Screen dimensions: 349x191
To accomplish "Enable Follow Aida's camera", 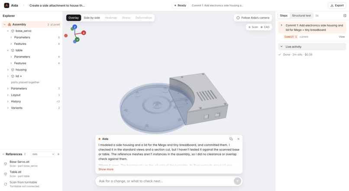I will click(x=252, y=18).
